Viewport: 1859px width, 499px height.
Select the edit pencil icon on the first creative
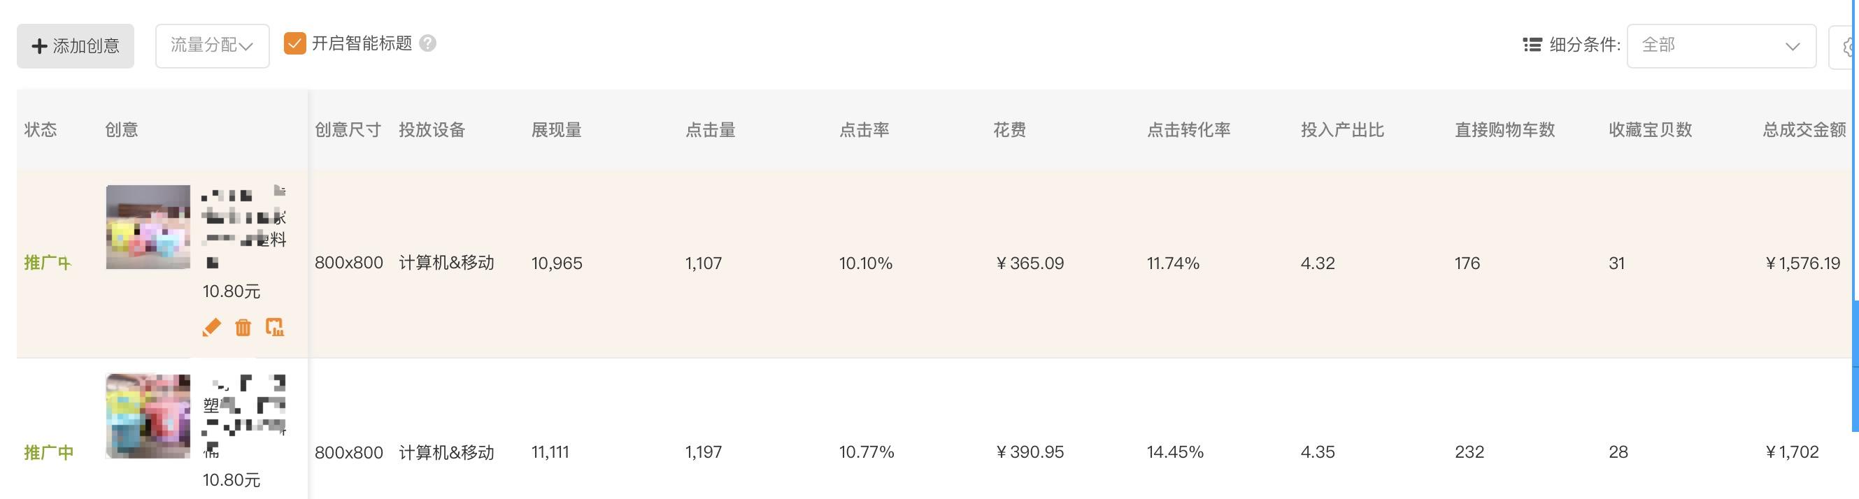click(x=211, y=327)
